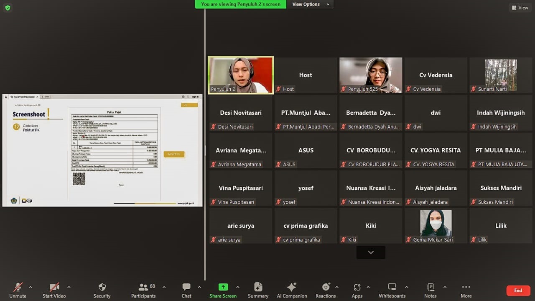The height and width of the screenshot is (301, 535).
Task: Click the green Share Screen icon
Action: click(223, 287)
